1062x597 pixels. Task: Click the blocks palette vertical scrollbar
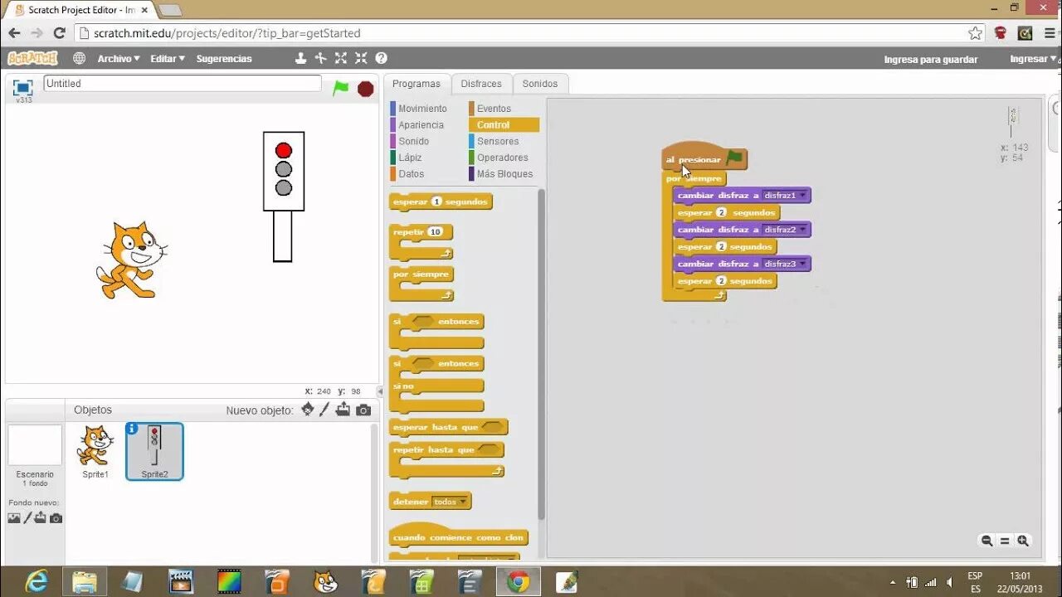coord(541,352)
